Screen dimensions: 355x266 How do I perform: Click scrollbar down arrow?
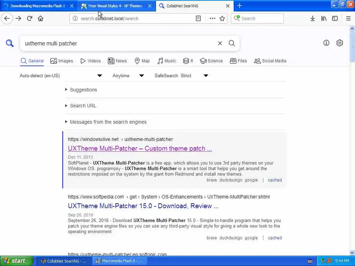tap(352, 252)
